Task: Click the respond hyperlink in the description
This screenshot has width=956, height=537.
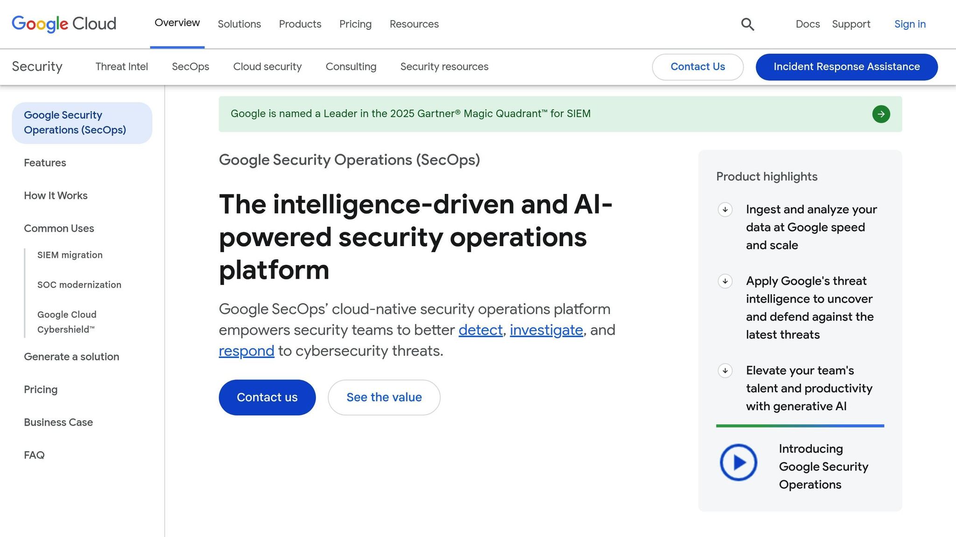Action: click(x=246, y=351)
